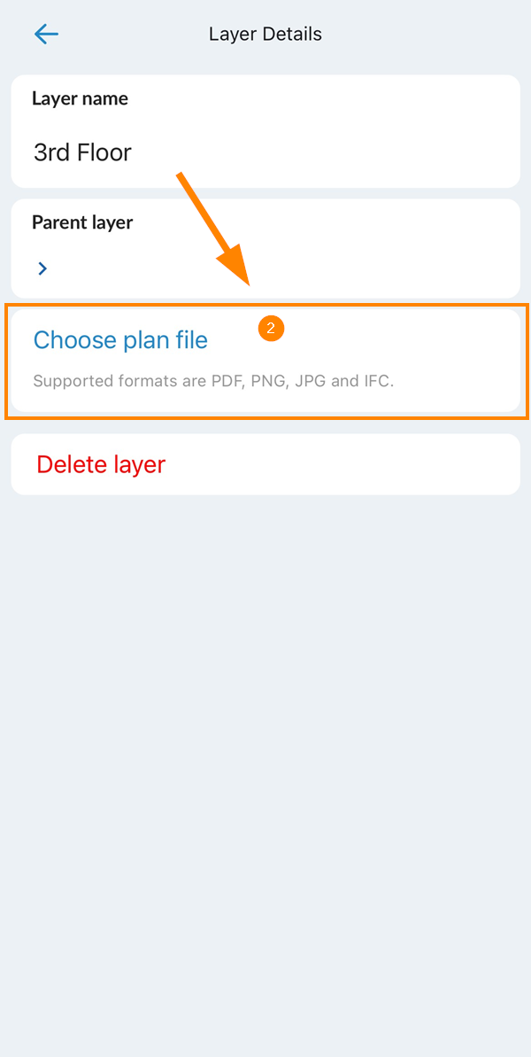Click the Parent layer label
531x1057 pixels.
pos(82,222)
